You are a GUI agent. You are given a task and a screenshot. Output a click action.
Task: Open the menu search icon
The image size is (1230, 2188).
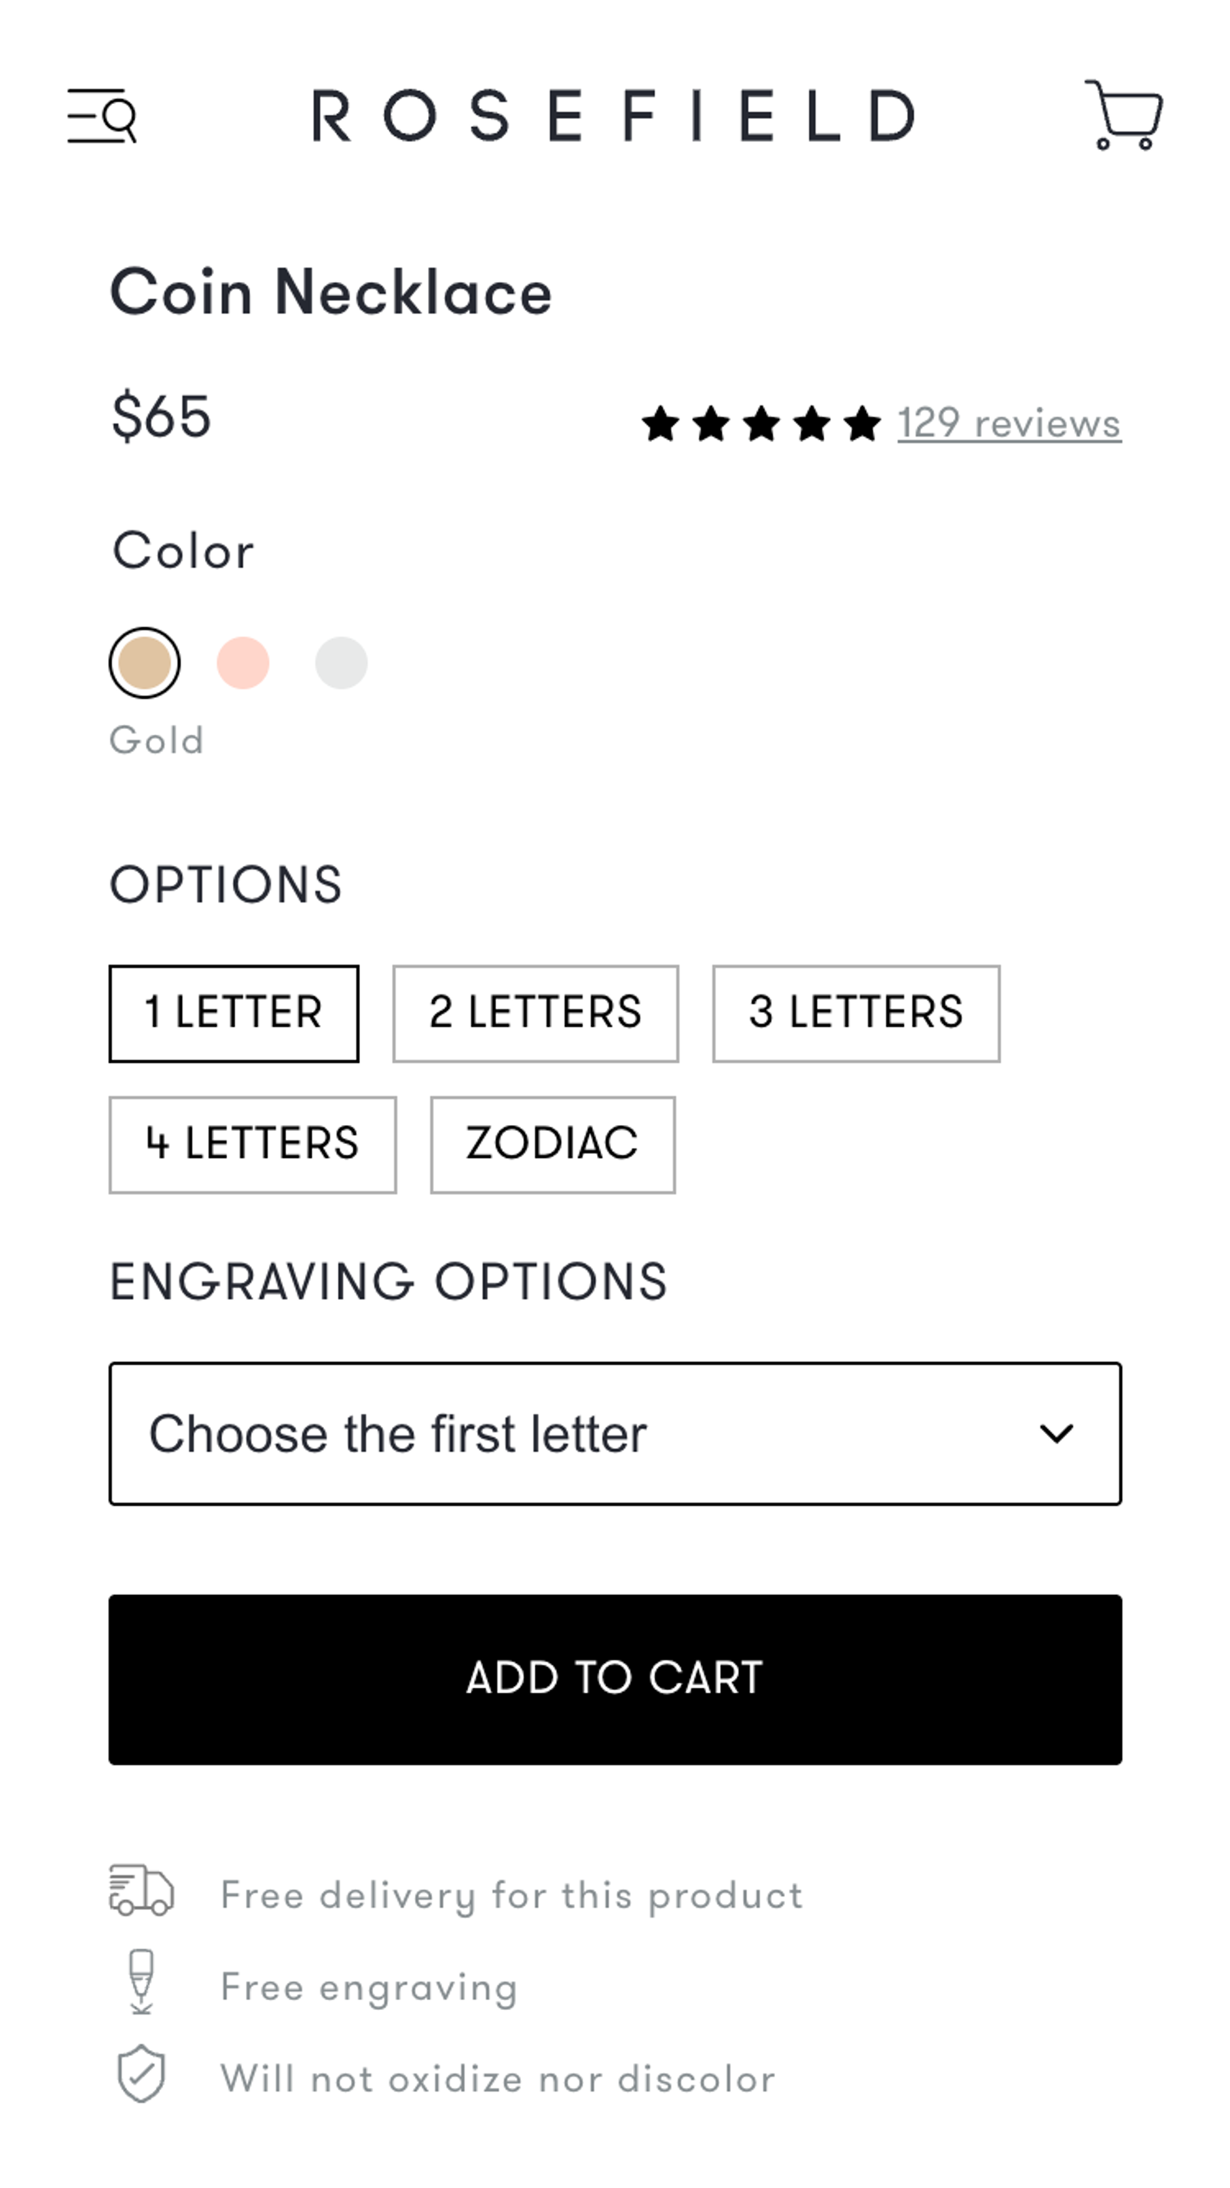[102, 115]
